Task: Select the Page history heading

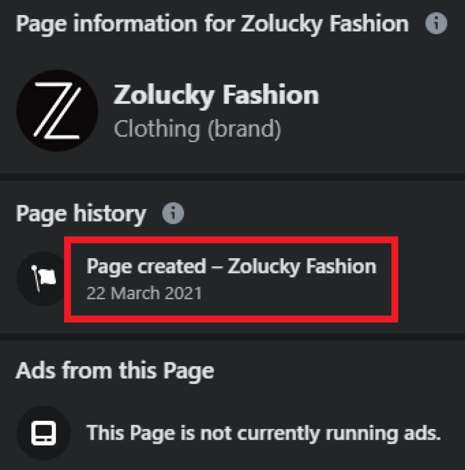Action: [81, 213]
